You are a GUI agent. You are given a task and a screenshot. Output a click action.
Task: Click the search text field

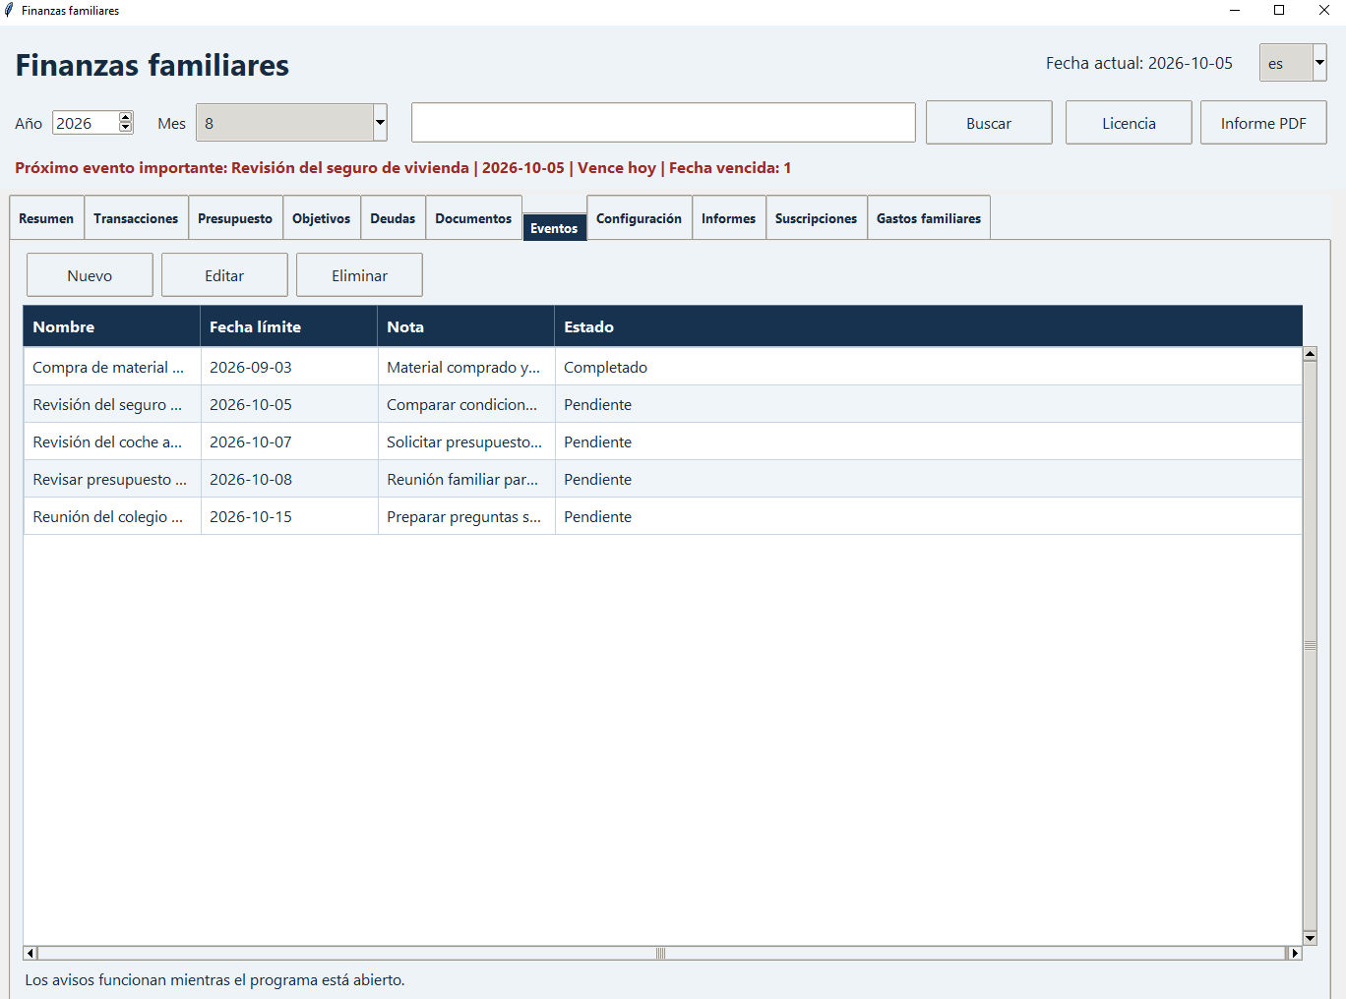(x=663, y=123)
